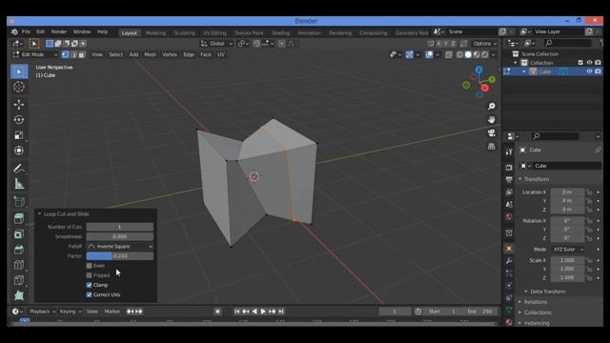
Task: Hide the Cube in viewport via eye icon
Action: point(589,71)
